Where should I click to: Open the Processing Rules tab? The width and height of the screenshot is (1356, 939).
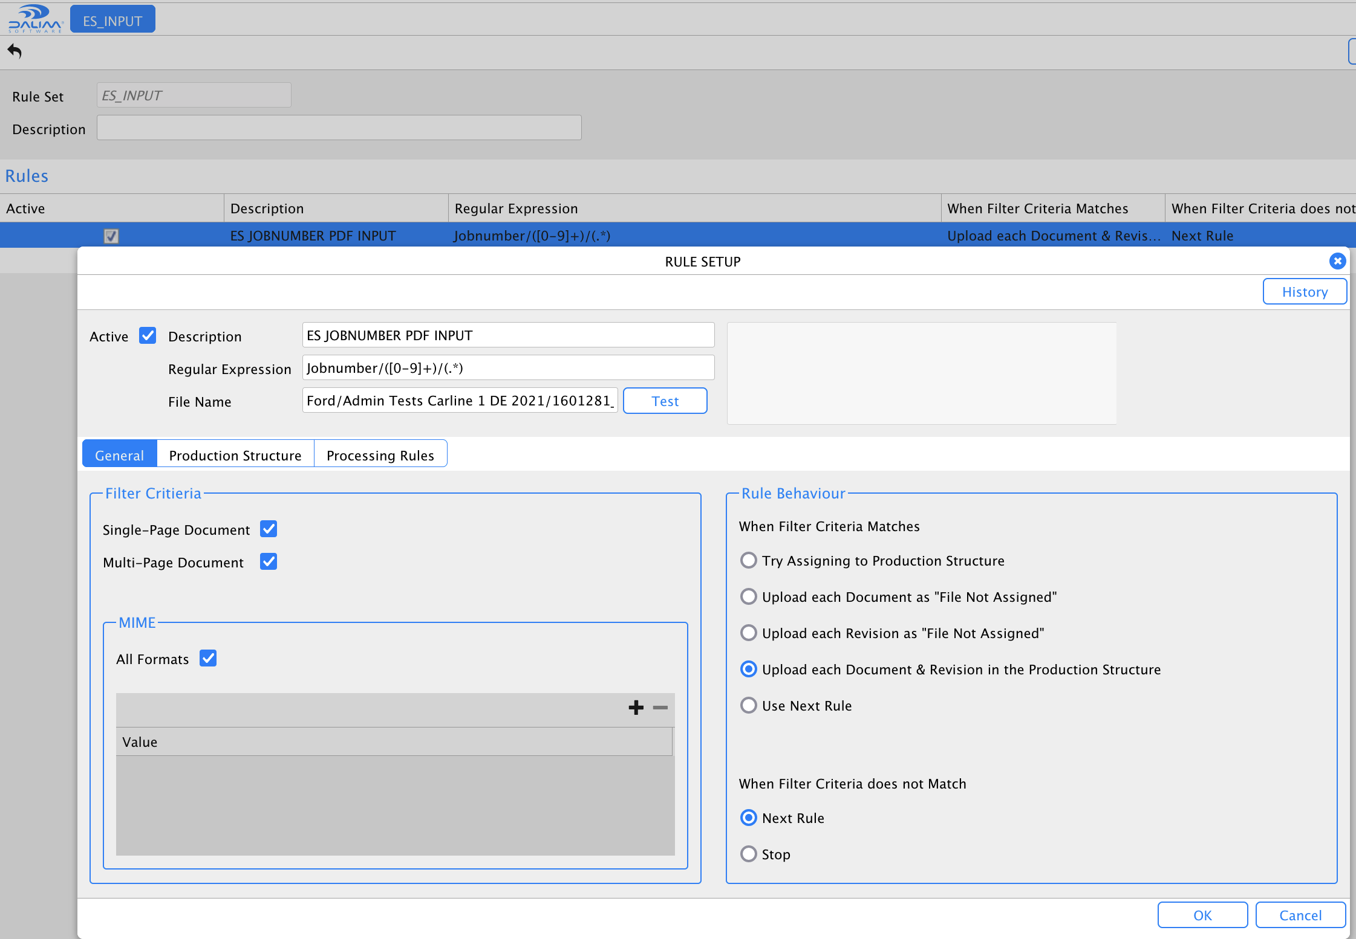[380, 454]
